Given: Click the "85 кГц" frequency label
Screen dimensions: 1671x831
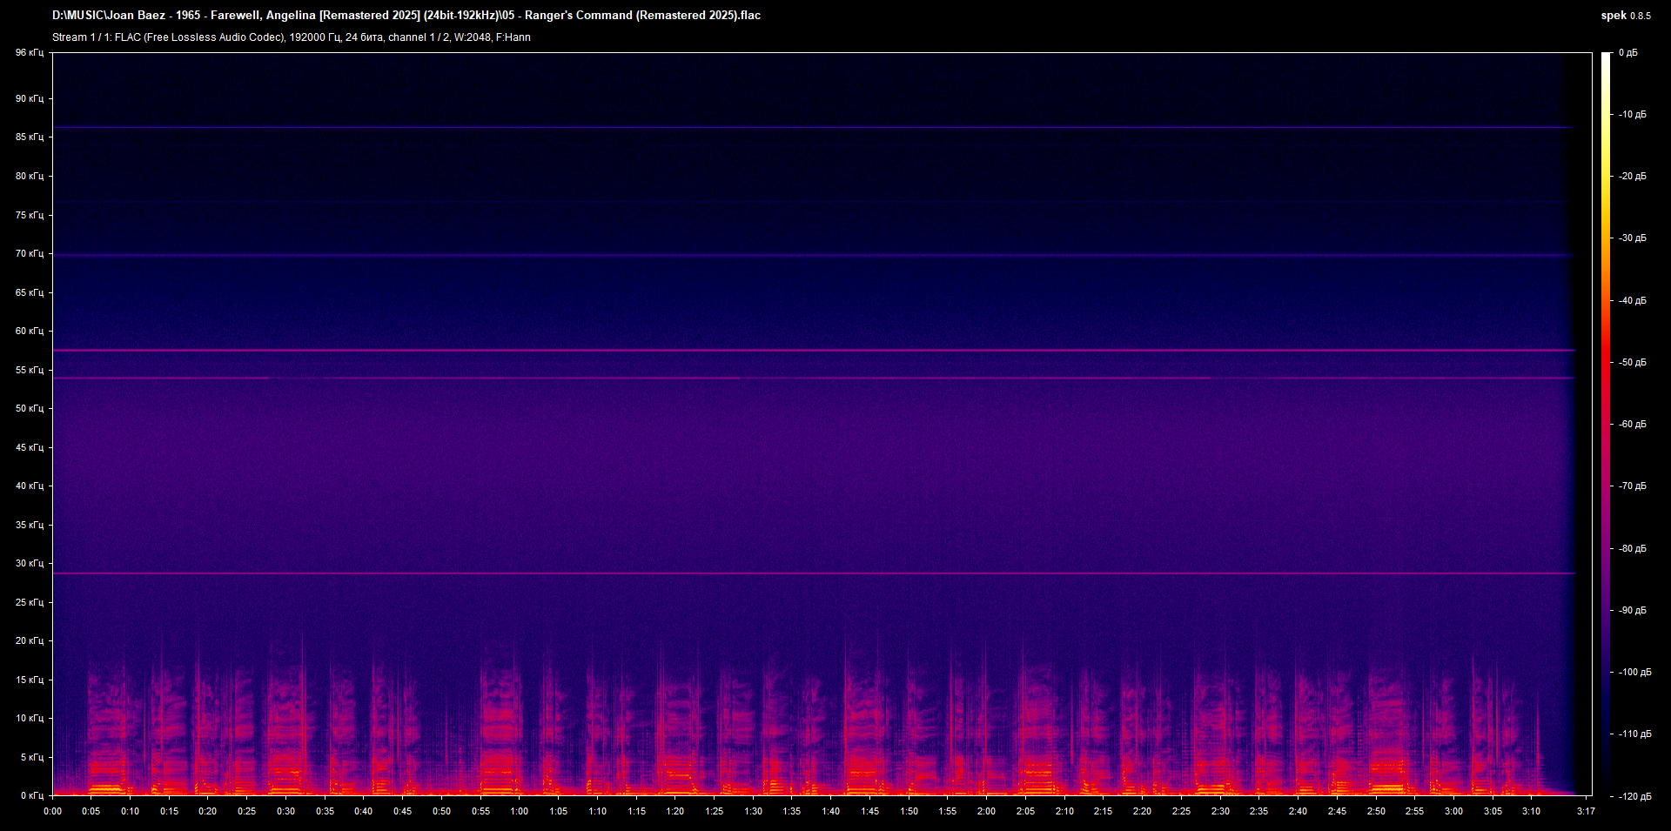Looking at the screenshot, I should 30,137.
